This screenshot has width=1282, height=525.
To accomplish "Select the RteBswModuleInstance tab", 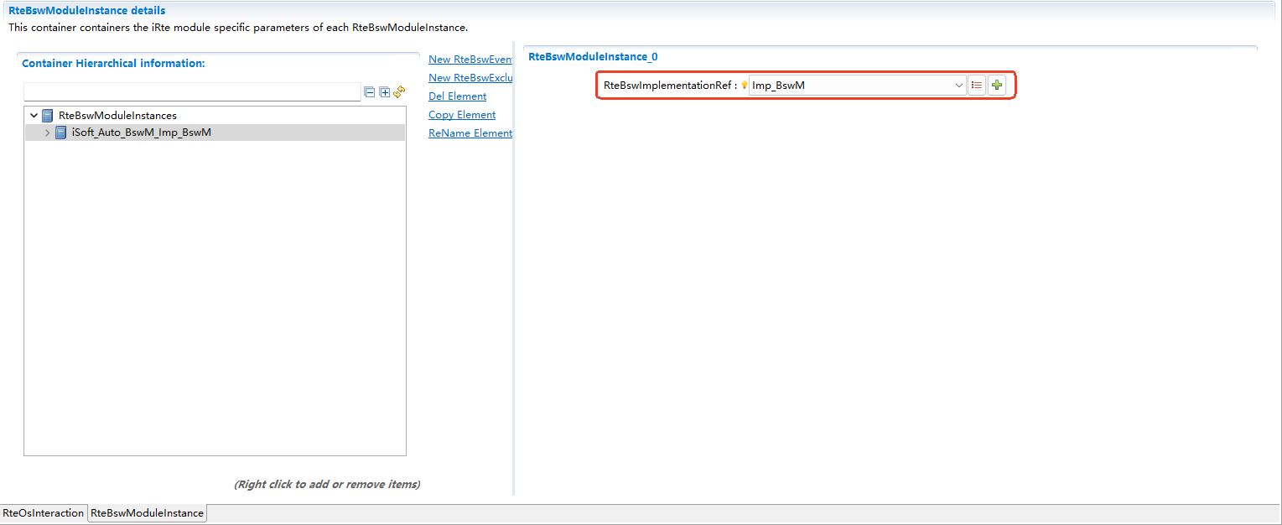I will click(147, 513).
